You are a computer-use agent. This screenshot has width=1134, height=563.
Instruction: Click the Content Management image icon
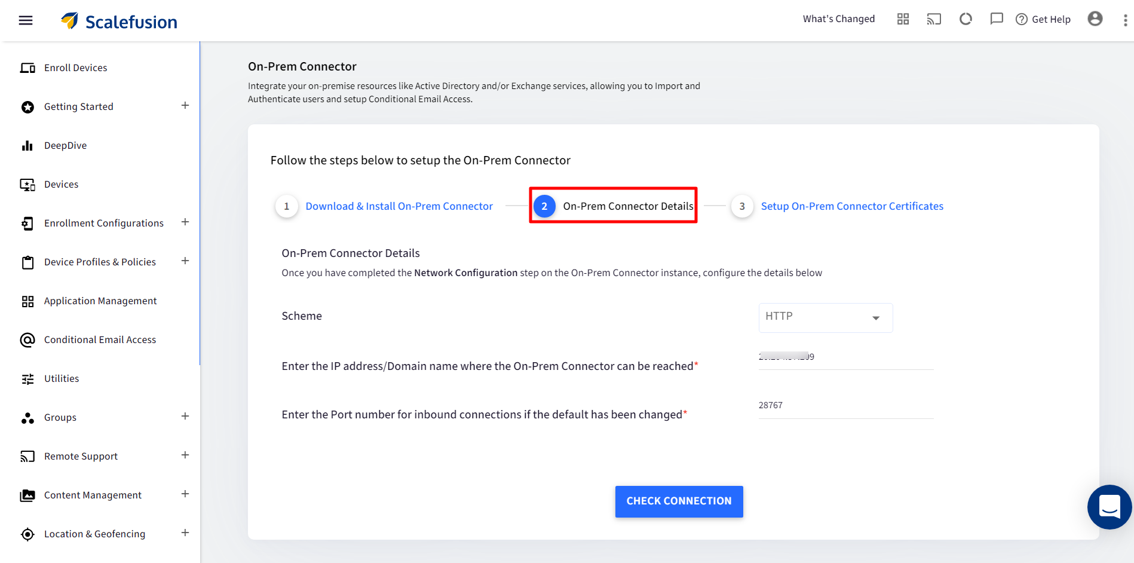(x=27, y=495)
